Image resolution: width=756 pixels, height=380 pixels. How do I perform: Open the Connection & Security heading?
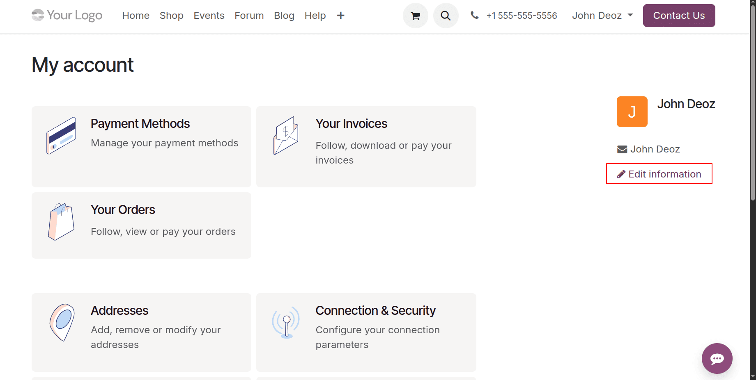[376, 310]
